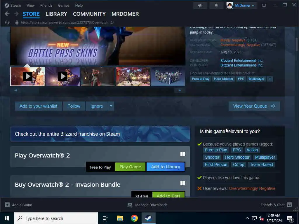Image resolution: width=299 pixels, height=224 pixels.
Task: Select the Multiplayer popular tag
Action: click(x=256, y=79)
